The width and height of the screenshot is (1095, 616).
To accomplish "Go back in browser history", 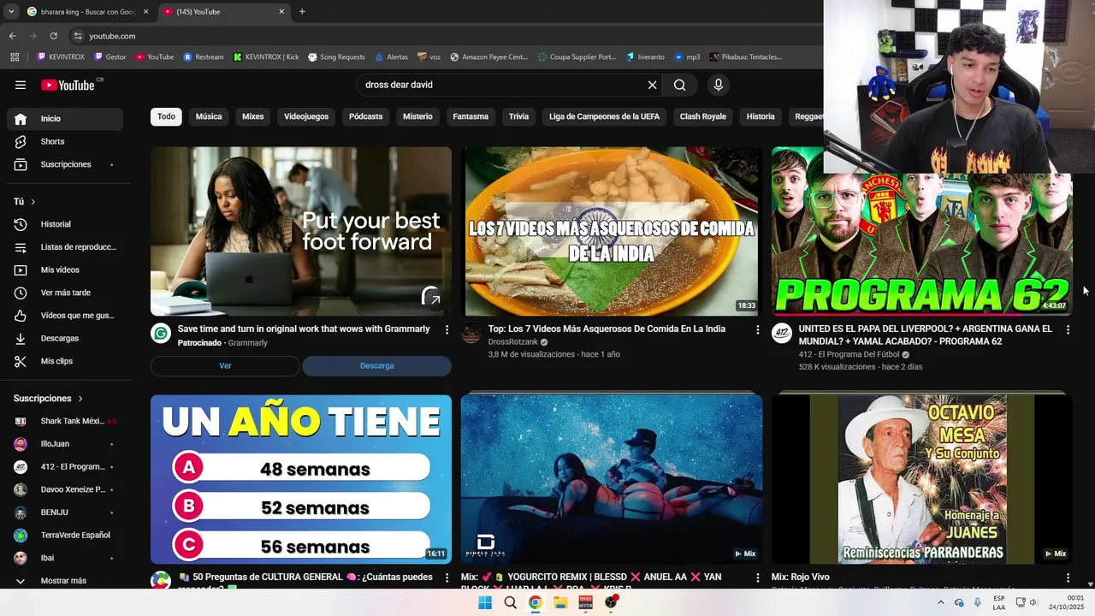I will pos(12,36).
